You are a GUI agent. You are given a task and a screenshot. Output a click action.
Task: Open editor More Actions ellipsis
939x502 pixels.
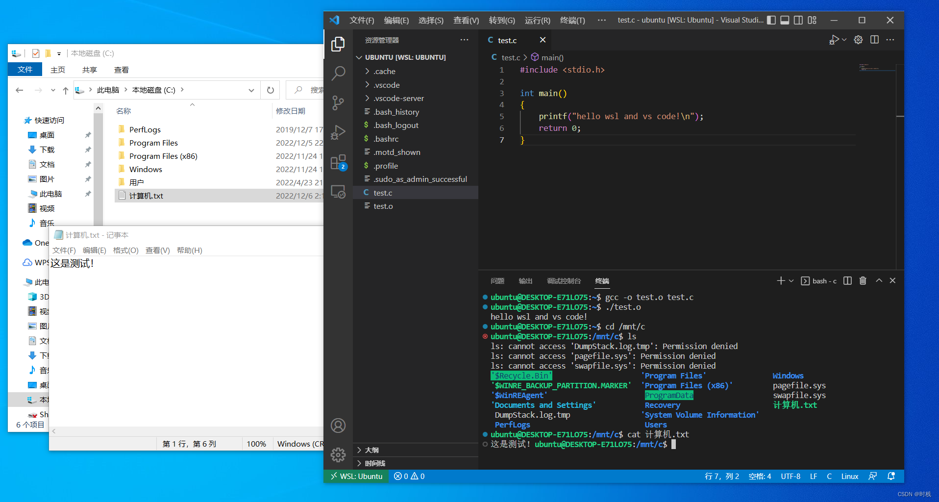[890, 40]
